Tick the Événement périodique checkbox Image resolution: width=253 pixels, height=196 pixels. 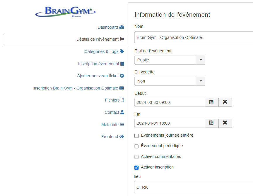[136, 146]
